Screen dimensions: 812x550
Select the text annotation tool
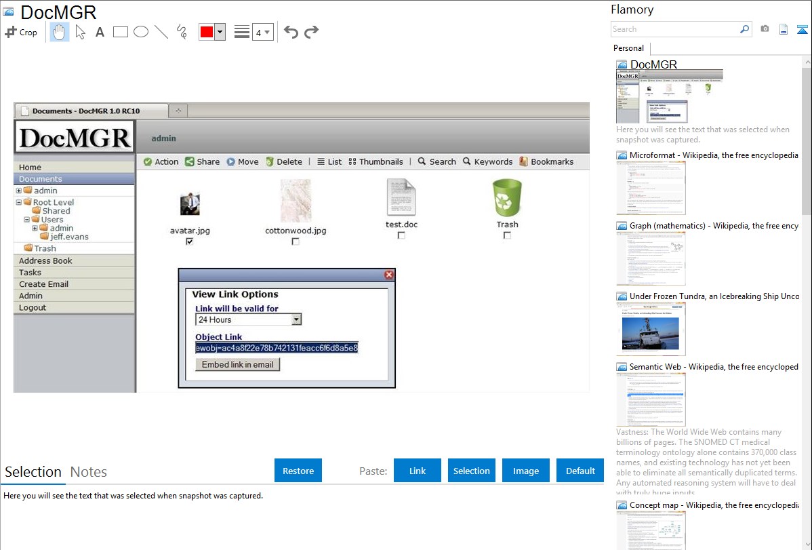click(x=100, y=32)
